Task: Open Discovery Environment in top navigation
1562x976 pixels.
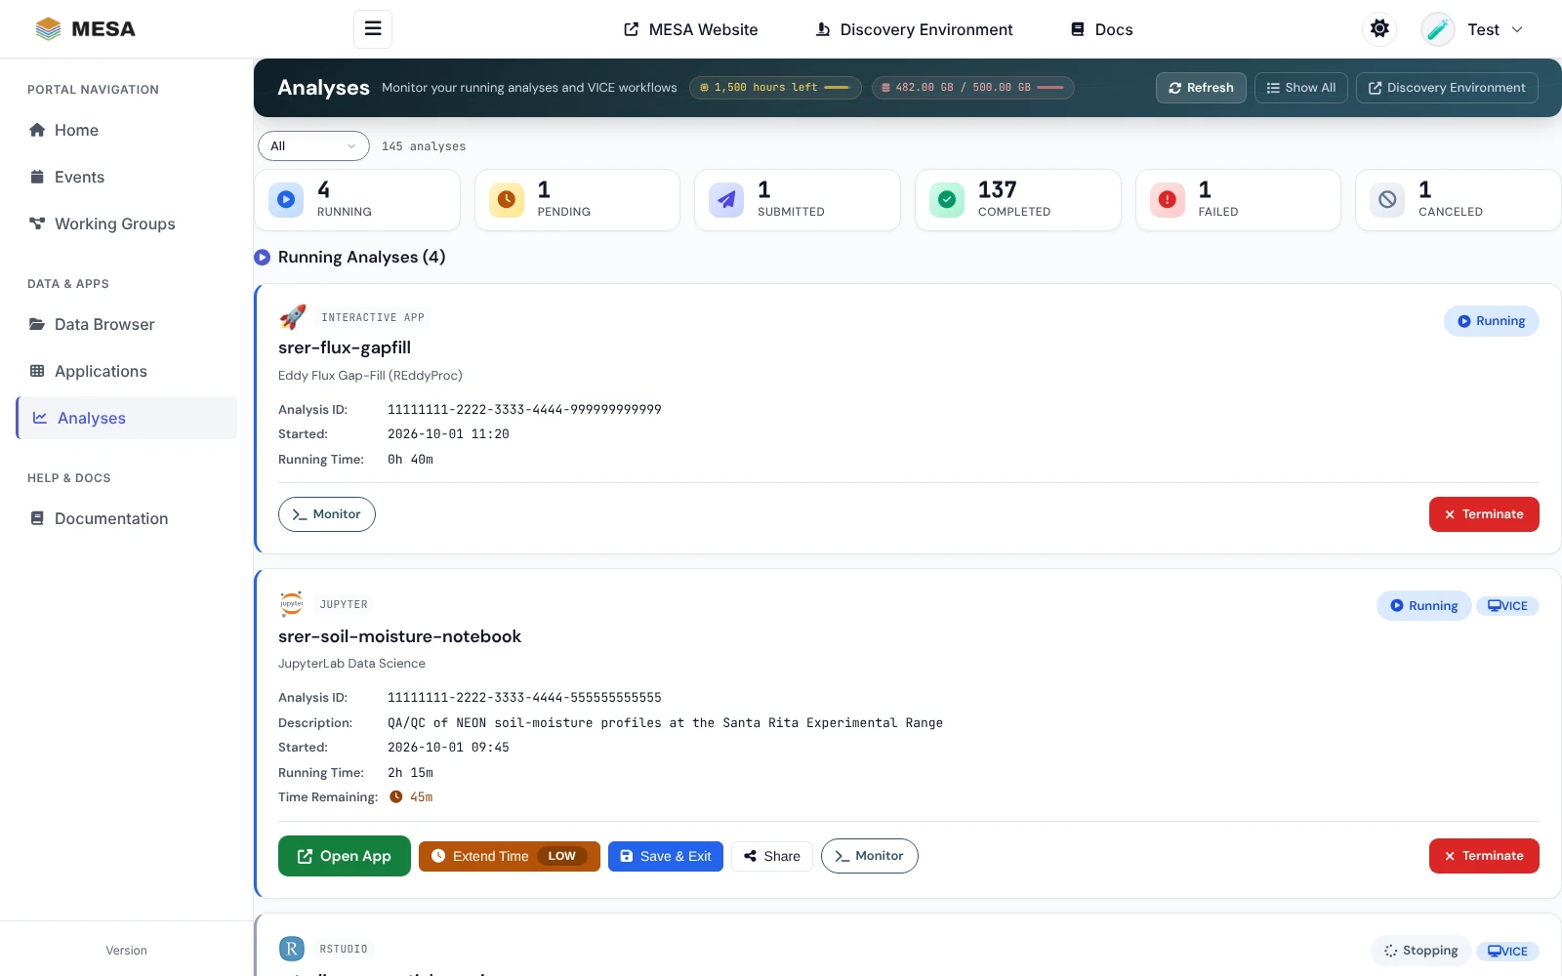Action: point(915,29)
